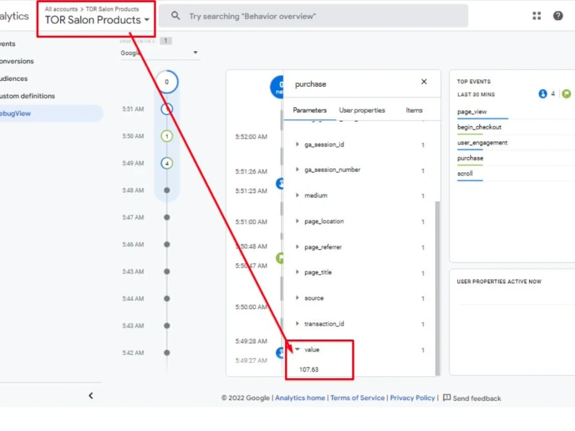Click the green flag conversion icon in Top Events
575x431 pixels.
point(566,94)
